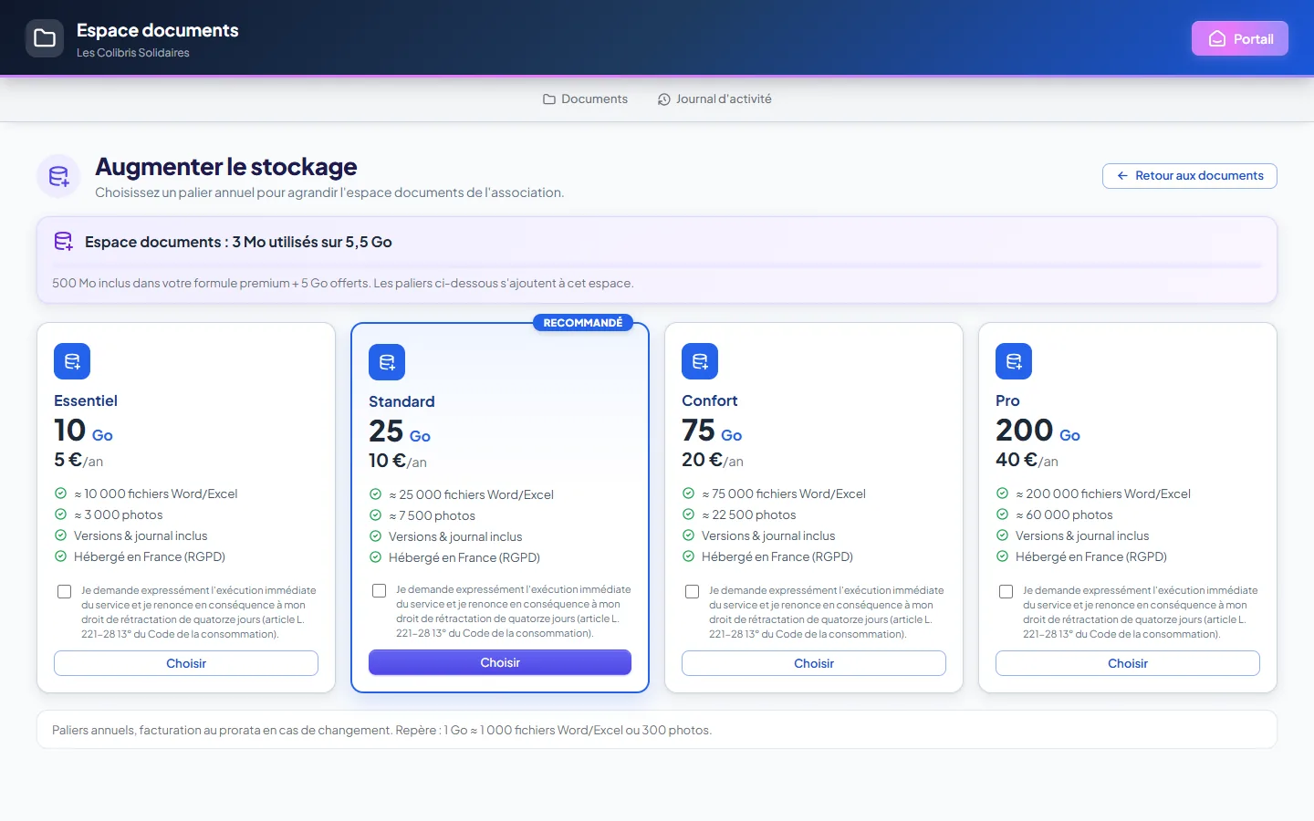Viewport: 1314px width, 821px height.
Task: Tick the retraction waiver checkbox for Essentiel
Action: 65,591
